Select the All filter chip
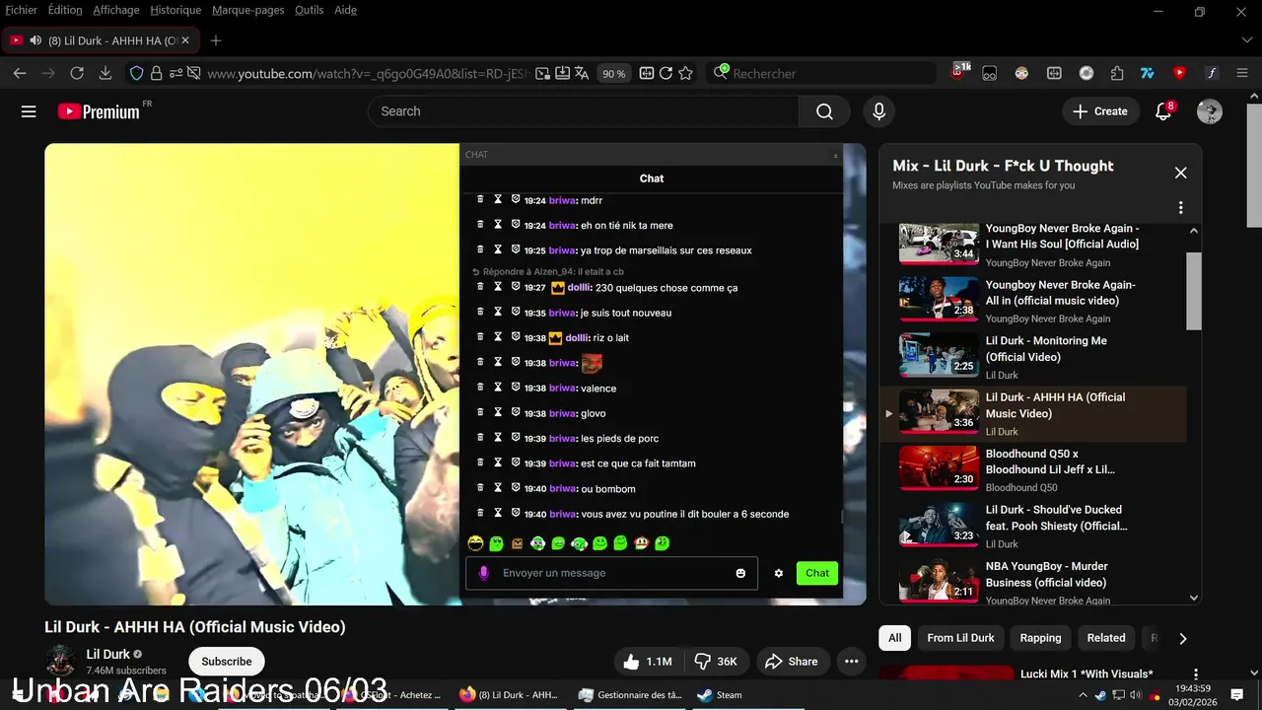The width and height of the screenshot is (1262, 710). point(894,638)
